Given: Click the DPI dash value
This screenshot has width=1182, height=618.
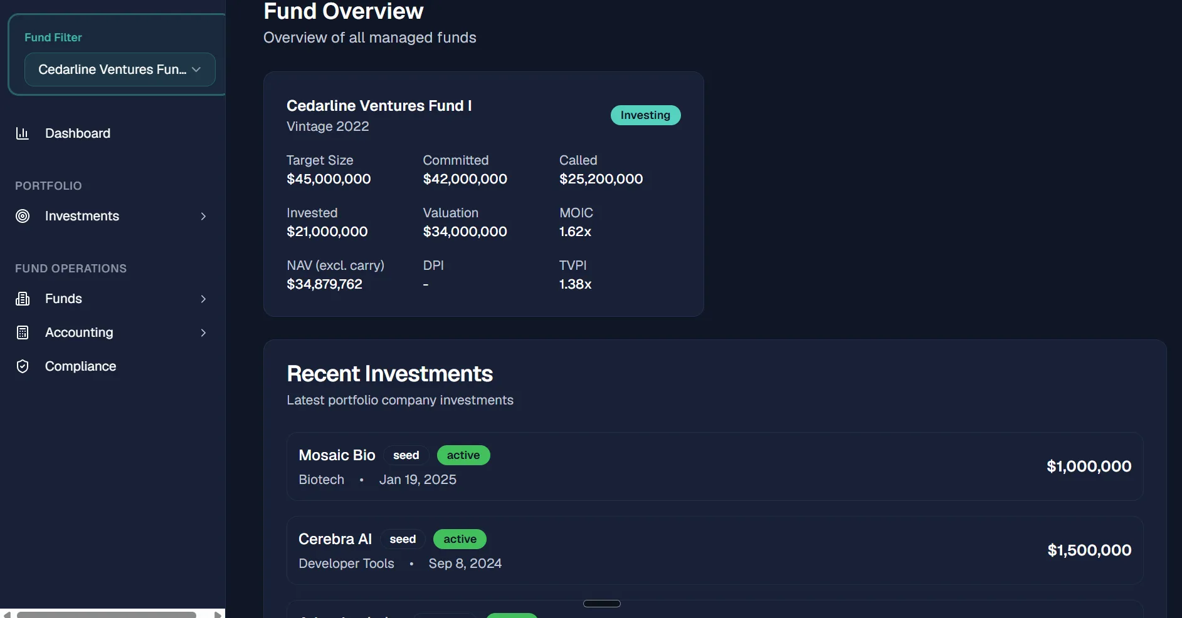Looking at the screenshot, I should coord(426,284).
